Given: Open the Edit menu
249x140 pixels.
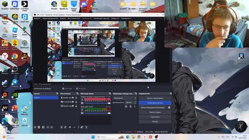Looking at the screenshot, I should [50, 18].
